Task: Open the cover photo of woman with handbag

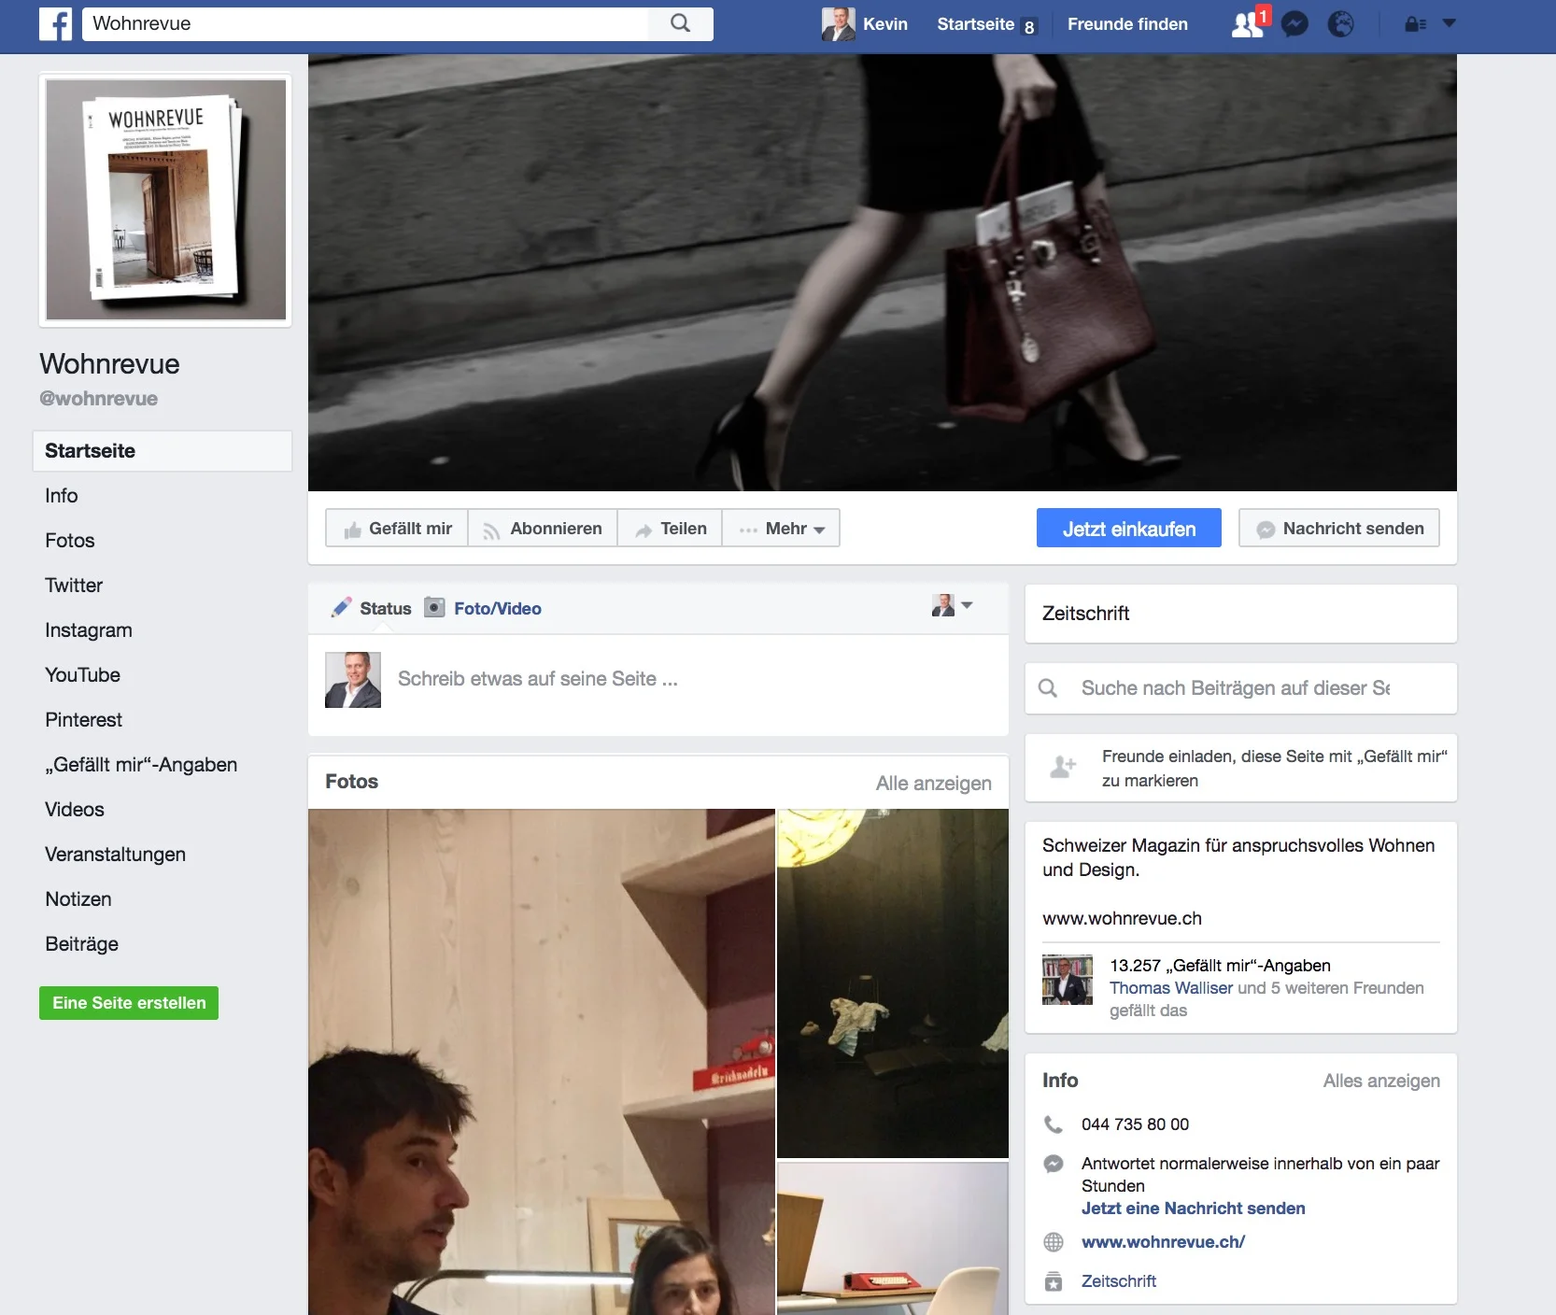Action: coord(883,273)
